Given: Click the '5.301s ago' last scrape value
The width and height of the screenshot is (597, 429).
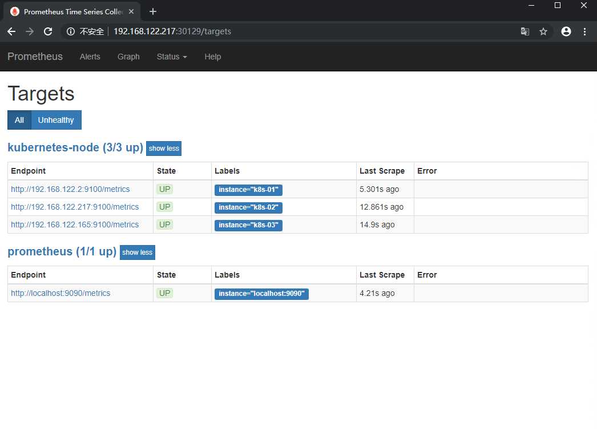Looking at the screenshot, I should (379, 189).
